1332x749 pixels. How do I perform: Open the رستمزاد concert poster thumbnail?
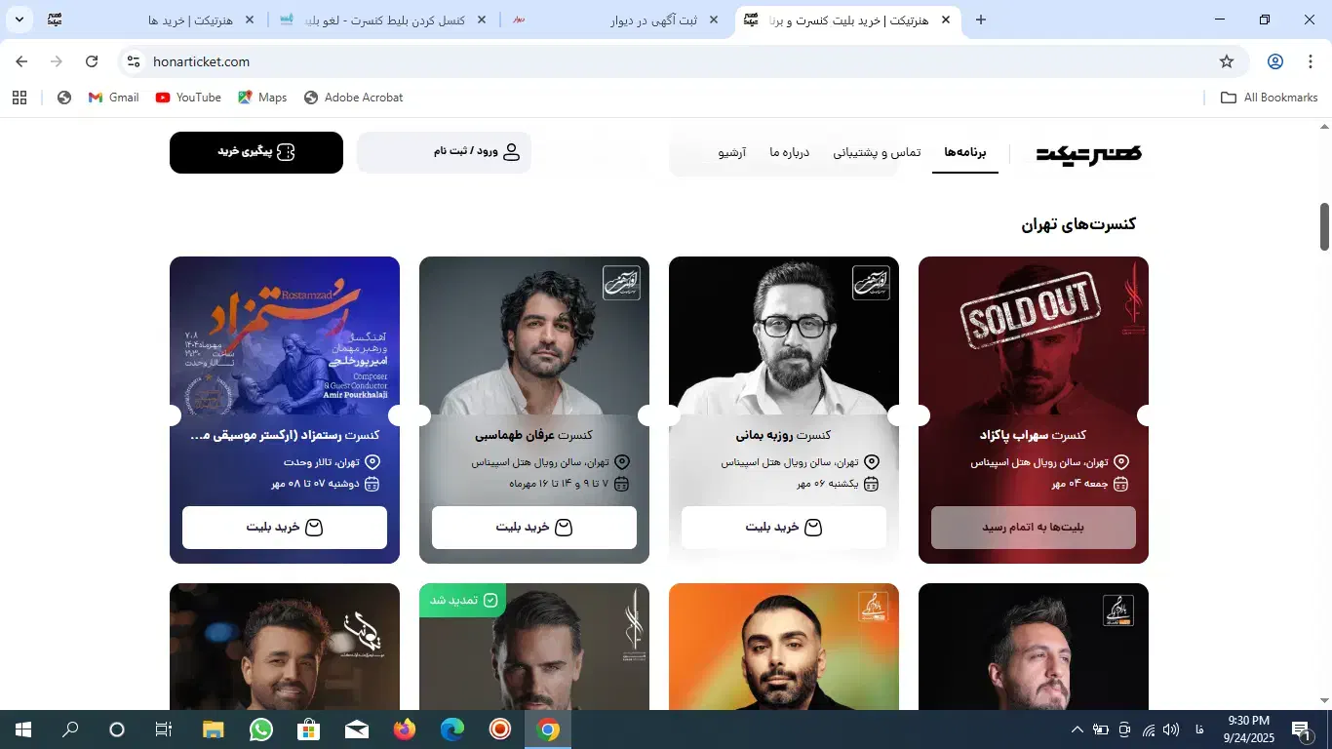point(285,335)
